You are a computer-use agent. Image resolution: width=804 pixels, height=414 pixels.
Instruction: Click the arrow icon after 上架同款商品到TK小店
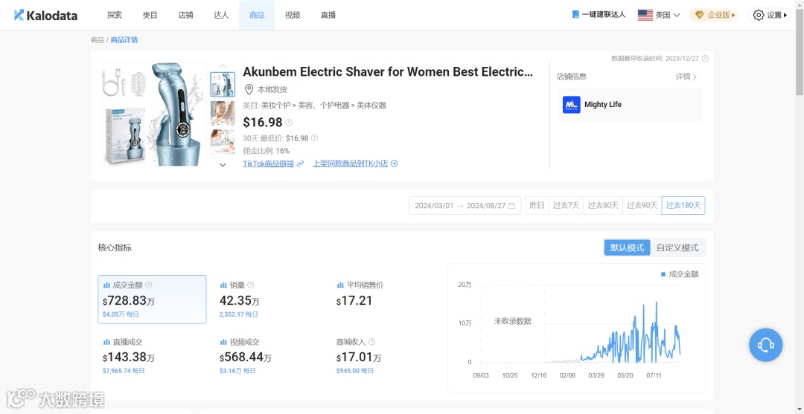pyautogui.click(x=395, y=164)
